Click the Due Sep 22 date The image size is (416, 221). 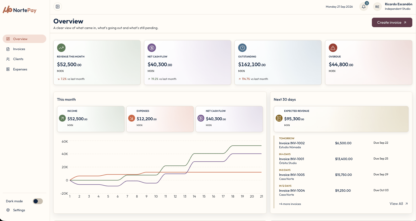click(x=381, y=143)
